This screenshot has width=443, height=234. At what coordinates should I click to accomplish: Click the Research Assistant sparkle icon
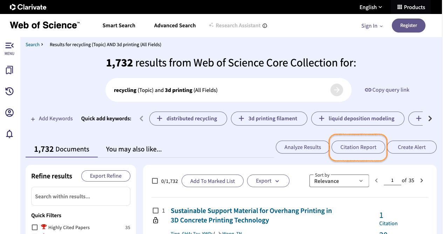pos(211,25)
